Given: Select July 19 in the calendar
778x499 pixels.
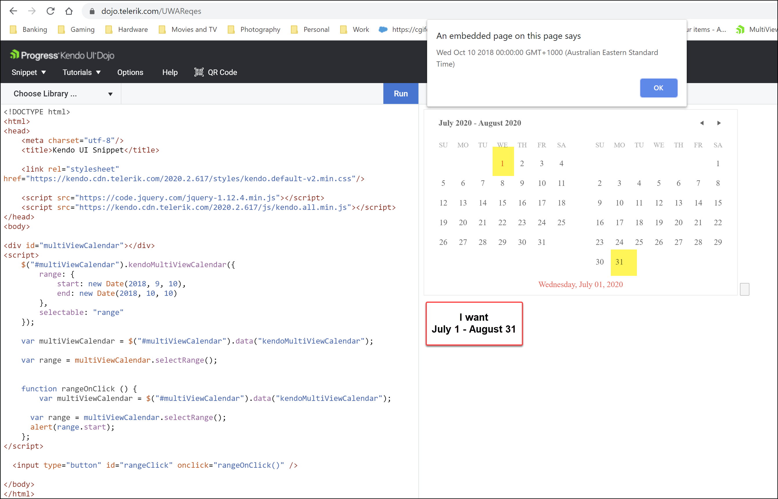Looking at the screenshot, I should point(443,223).
